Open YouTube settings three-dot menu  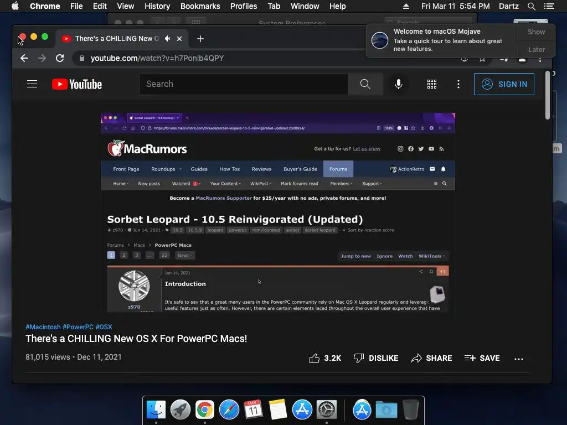[458, 84]
